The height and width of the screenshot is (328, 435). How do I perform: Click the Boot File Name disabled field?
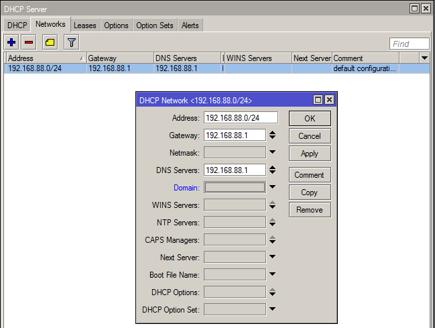235,275
